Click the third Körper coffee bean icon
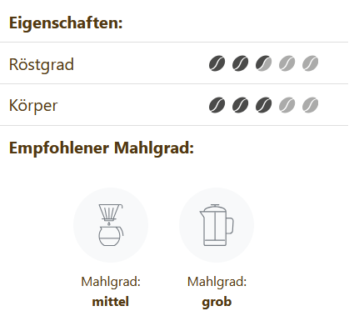 (x=263, y=105)
